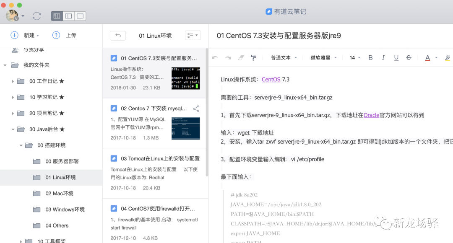Expand the 20 项目笔记 folder
The width and height of the screenshot is (453, 243).
[13, 114]
